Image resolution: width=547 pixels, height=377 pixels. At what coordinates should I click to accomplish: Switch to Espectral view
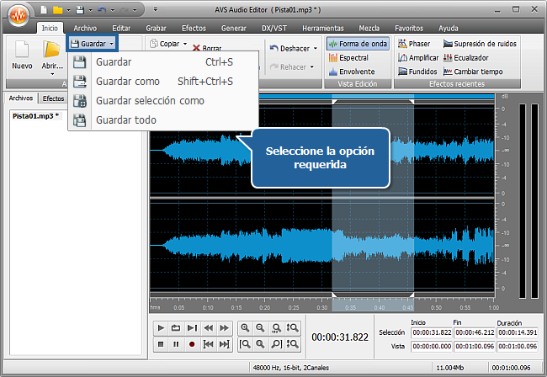pyautogui.click(x=351, y=57)
